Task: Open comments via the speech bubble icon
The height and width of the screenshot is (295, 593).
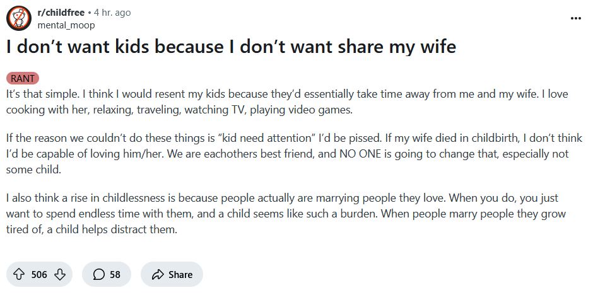Action: 98,274
